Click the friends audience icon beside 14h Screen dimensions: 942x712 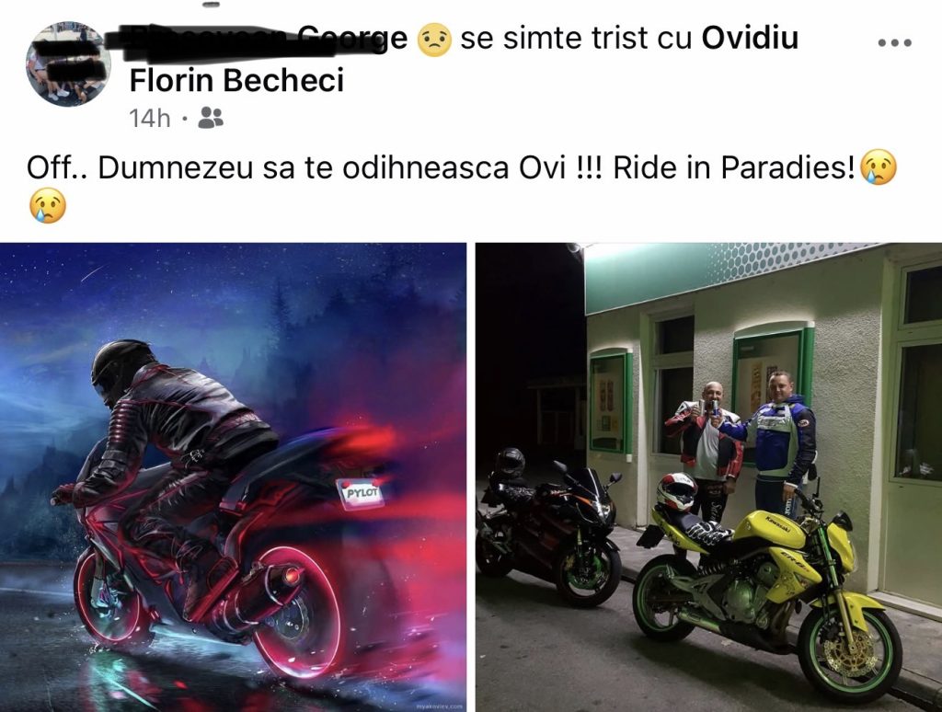click(211, 118)
